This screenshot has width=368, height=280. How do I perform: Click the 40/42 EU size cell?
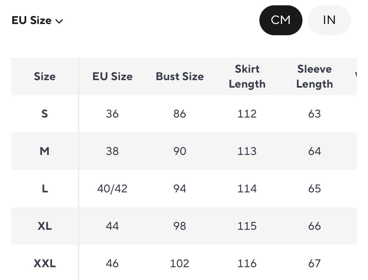click(x=112, y=189)
